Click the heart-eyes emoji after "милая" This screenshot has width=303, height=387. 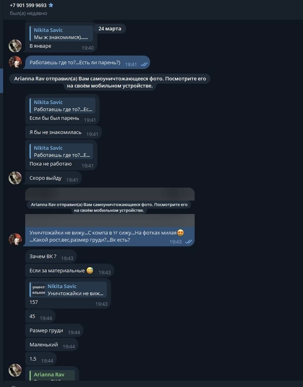[x=180, y=233]
